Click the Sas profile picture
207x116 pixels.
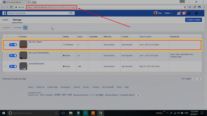point(156,13)
